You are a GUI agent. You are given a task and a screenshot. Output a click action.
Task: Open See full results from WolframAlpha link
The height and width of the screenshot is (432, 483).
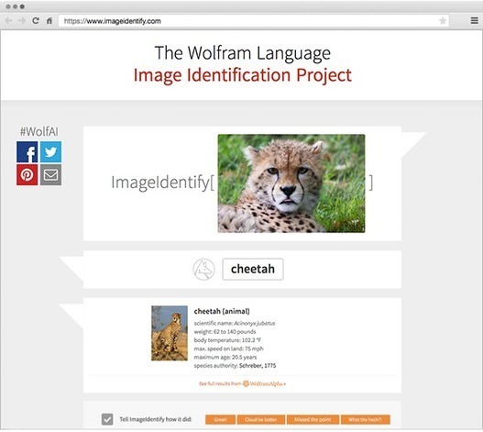click(243, 383)
